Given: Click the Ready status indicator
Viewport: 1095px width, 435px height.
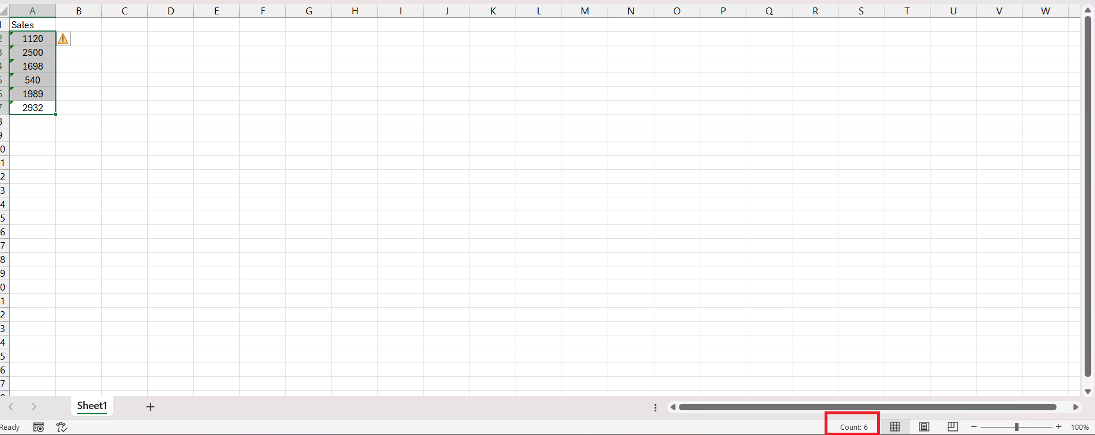Looking at the screenshot, I should tap(10, 427).
